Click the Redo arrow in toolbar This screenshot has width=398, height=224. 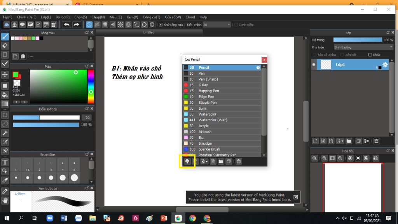[76, 24]
